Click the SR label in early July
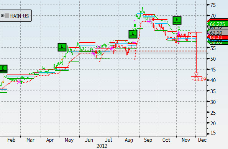228x149 pixels. click(x=100, y=54)
